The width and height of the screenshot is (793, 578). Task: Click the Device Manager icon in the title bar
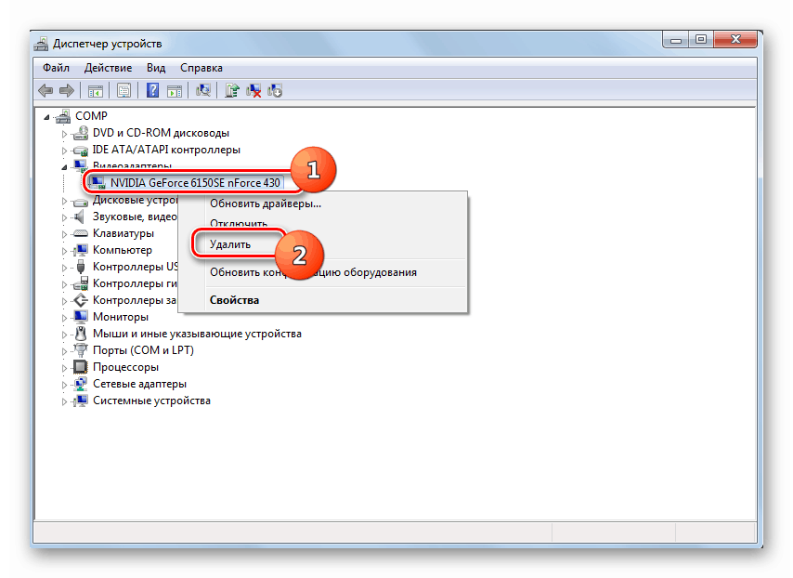point(41,44)
